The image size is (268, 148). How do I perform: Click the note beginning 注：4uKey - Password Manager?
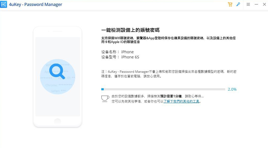tap(169, 74)
